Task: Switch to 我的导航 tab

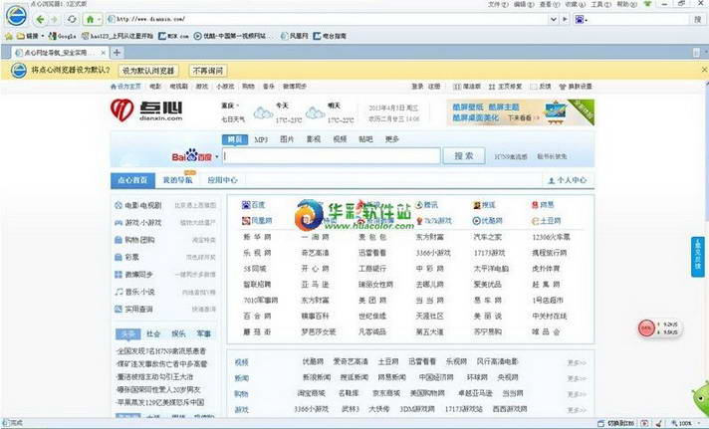Action: [x=177, y=180]
